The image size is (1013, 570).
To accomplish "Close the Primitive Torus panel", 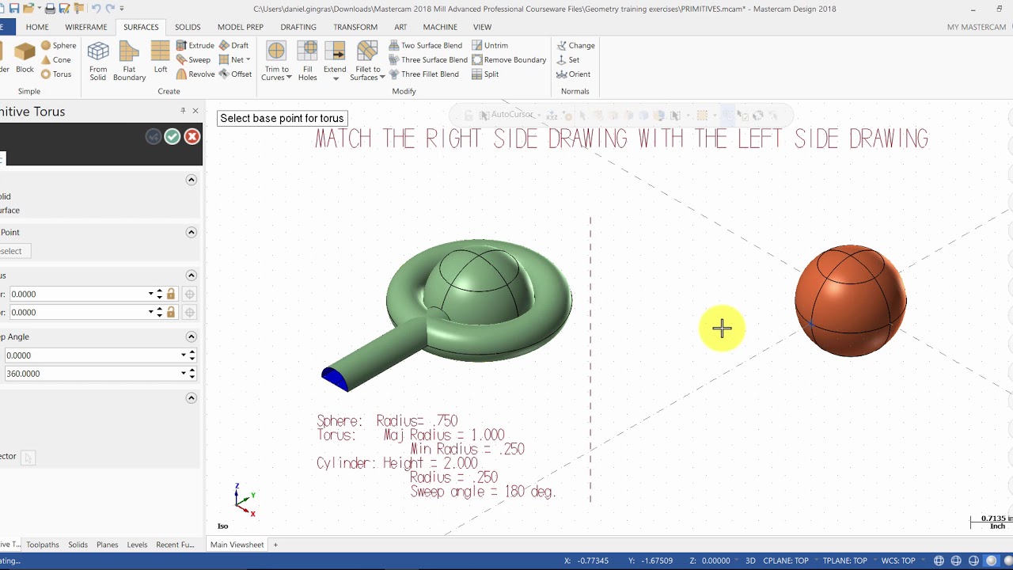I will [x=195, y=111].
